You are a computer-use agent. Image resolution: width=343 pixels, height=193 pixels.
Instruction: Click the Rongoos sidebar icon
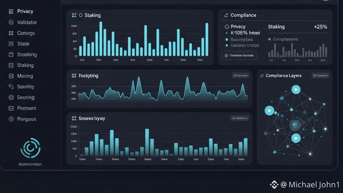click(x=11, y=119)
